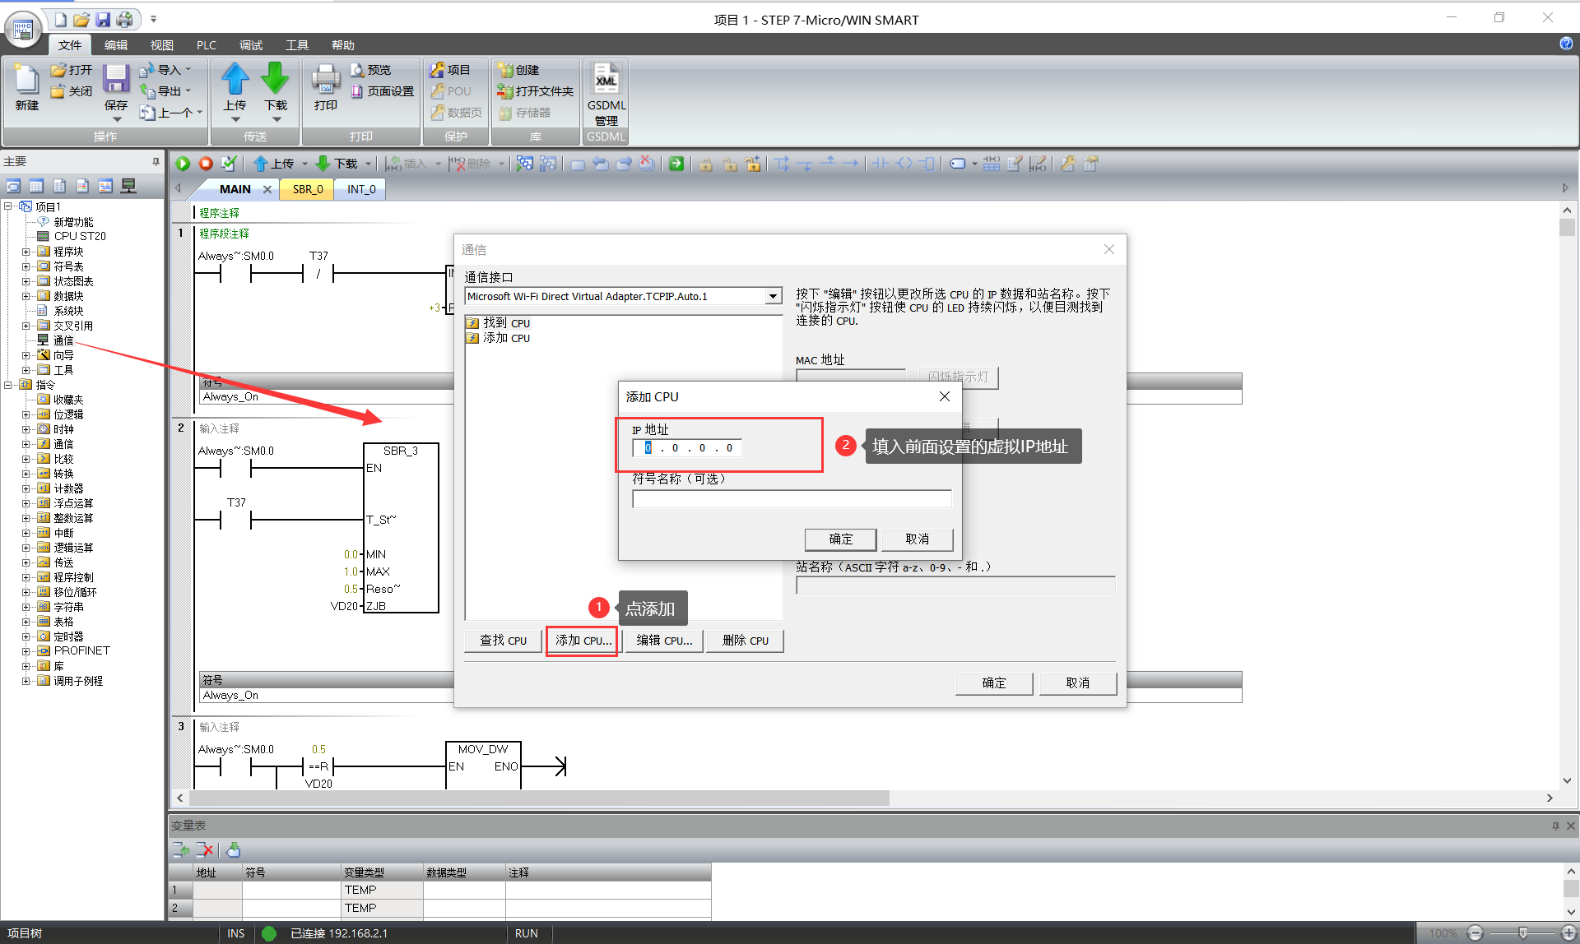Viewport: 1580px width, 944px height.
Task: Open Page Setup (页面设置)
Action: click(383, 91)
